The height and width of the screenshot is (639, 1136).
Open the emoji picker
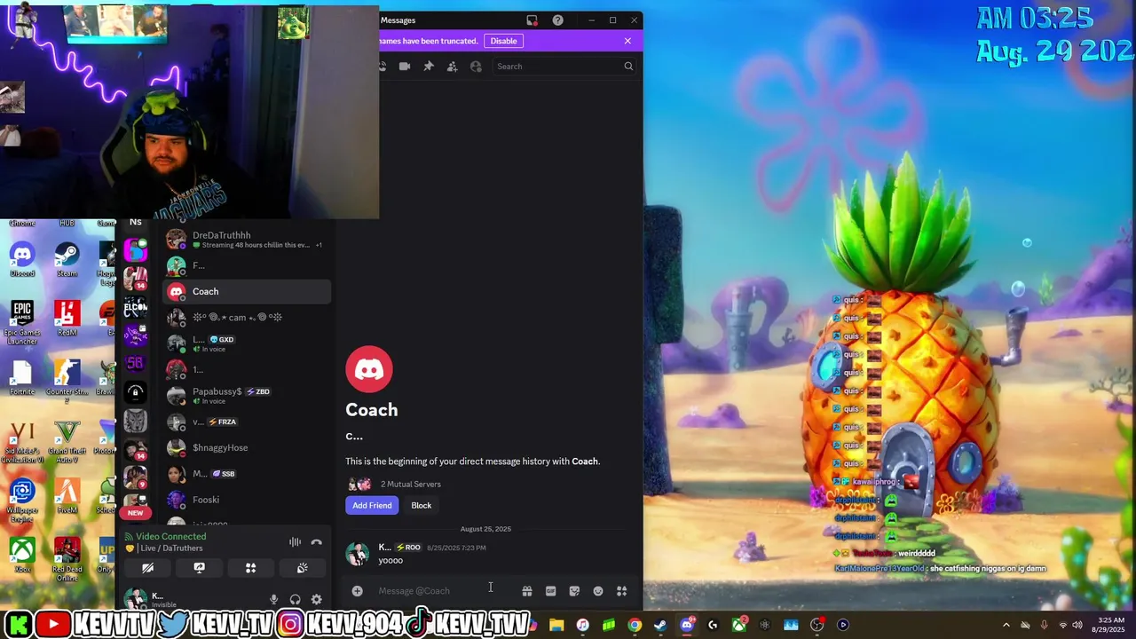[598, 591]
